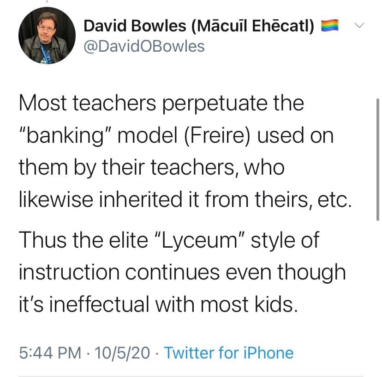Screen dimensions: 382x377
Task: Open the @DavidOBowles handle
Action: [x=144, y=46]
